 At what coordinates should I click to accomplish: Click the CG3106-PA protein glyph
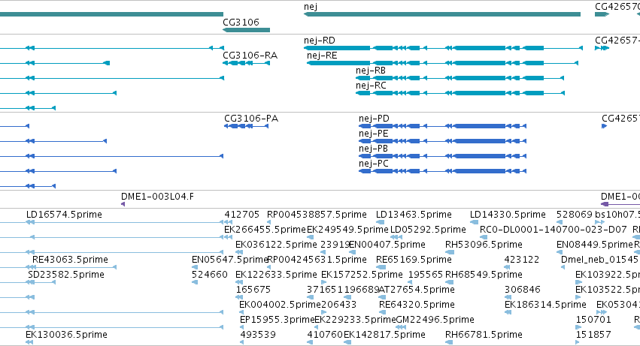pyautogui.click(x=246, y=126)
